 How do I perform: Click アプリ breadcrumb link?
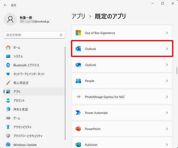[78, 16]
